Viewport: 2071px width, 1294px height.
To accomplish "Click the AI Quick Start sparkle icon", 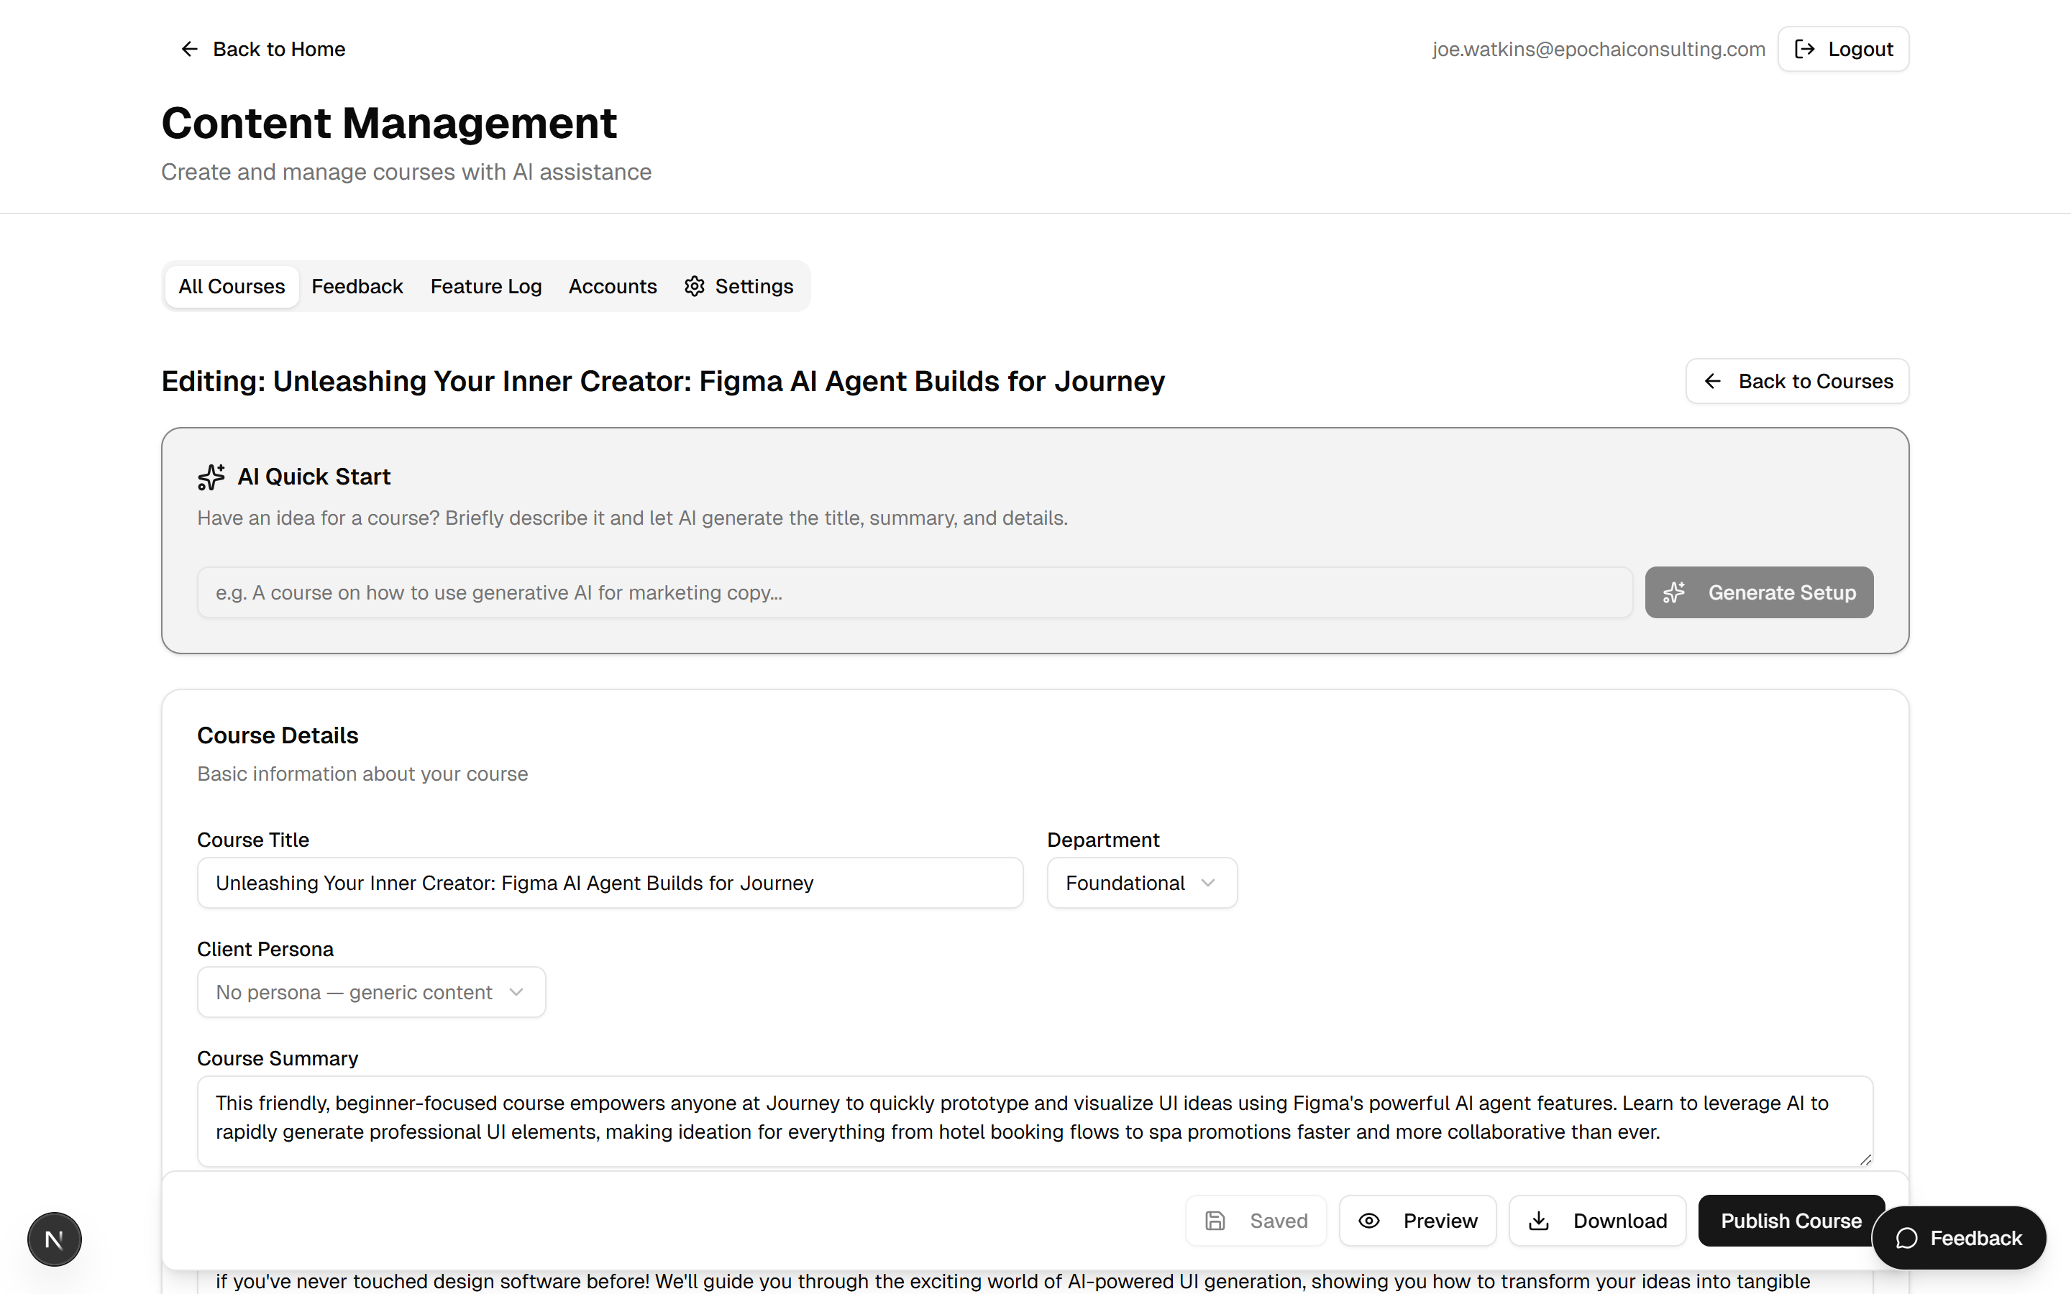I will pos(211,477).
